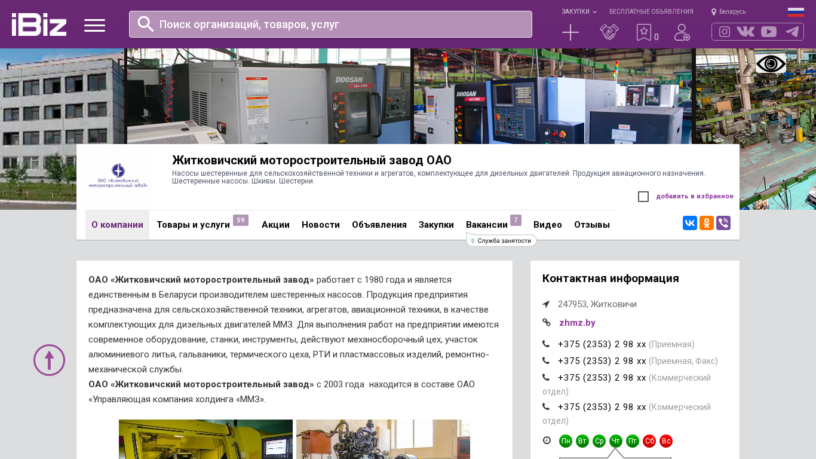Click the company title 'Житковичский моторостроительный завод ОАО'
This screenshot has width=816, height=459.
pos(312,160)
